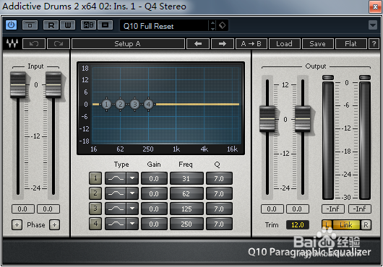The width and height of the screenshot is (383, 267).
Task: Copy setup with A→B button
Action: [251, 44]
